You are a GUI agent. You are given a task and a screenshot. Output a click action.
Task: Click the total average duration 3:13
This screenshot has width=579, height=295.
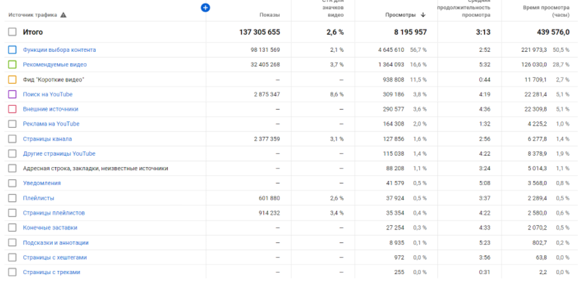pos(483,32)
